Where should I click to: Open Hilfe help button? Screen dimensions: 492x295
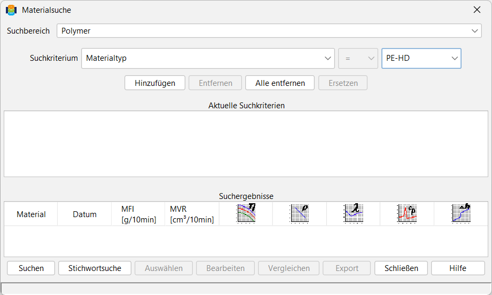click(458, 268)
